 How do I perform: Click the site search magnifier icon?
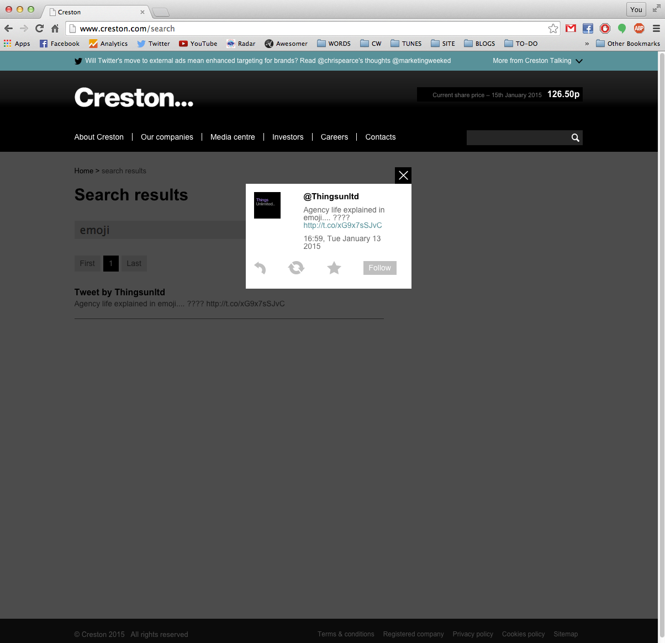(575, 137)
